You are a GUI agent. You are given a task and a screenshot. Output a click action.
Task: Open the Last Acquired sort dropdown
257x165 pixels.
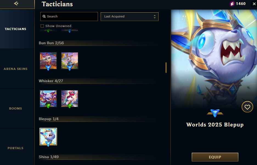click(x=129, y=16)
